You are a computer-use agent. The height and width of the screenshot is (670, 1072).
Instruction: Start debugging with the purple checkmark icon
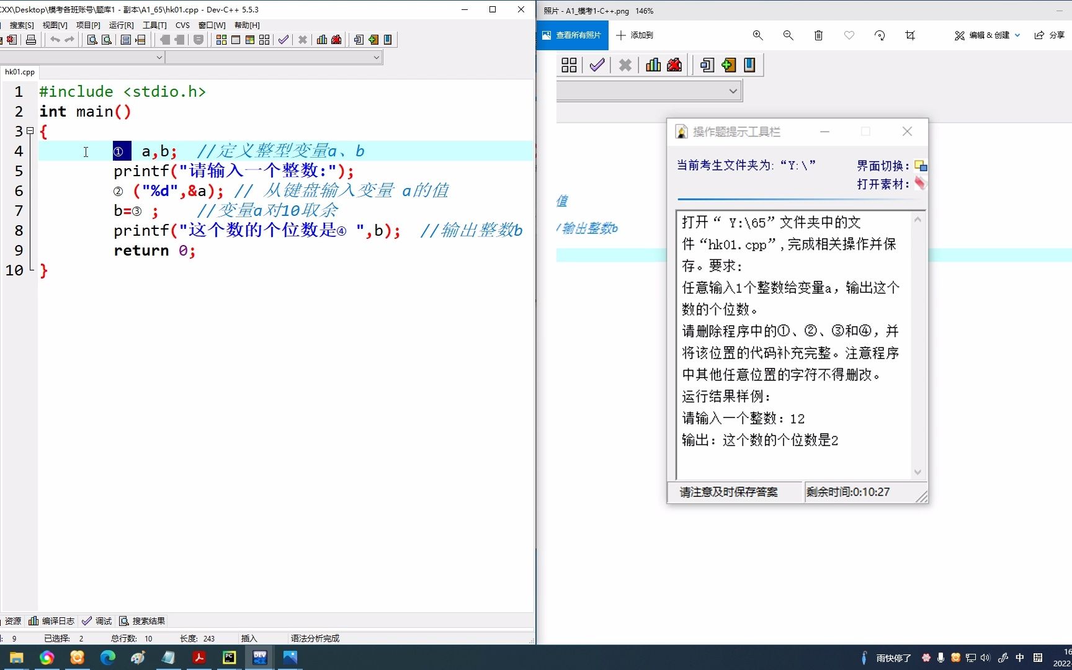284,40
